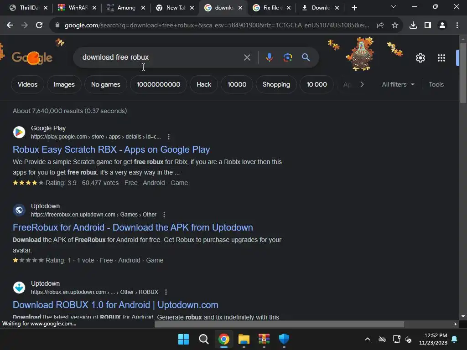467x350 pixels.
Task: Clear the search box text
Action: coord(247,57)
